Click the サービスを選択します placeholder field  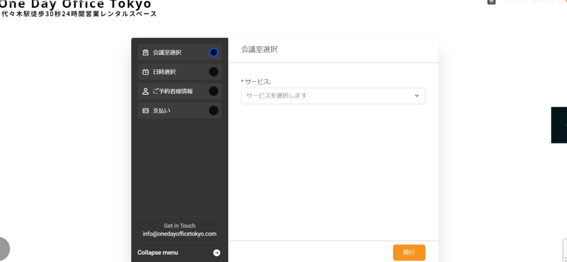pyautogui.click(x=327, y=96)
